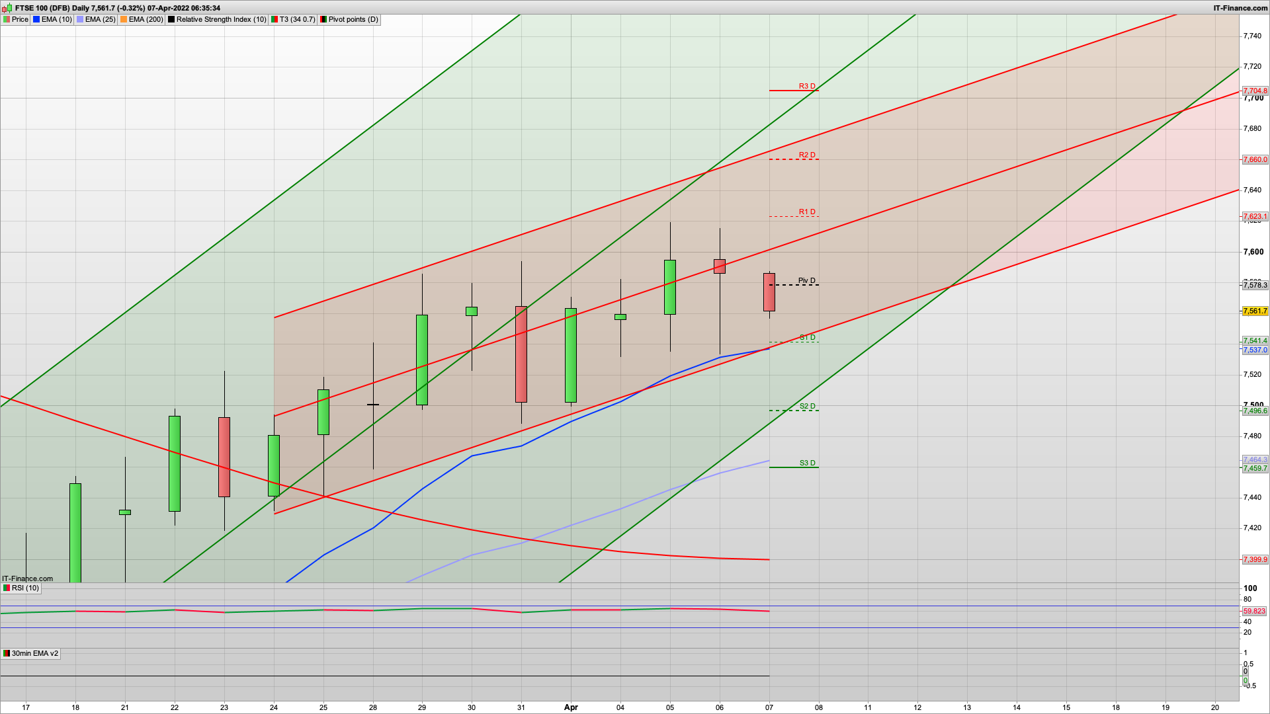Click the RSI (10) panel label
This screenshot has height=714, width=1270.
(21, 588)
